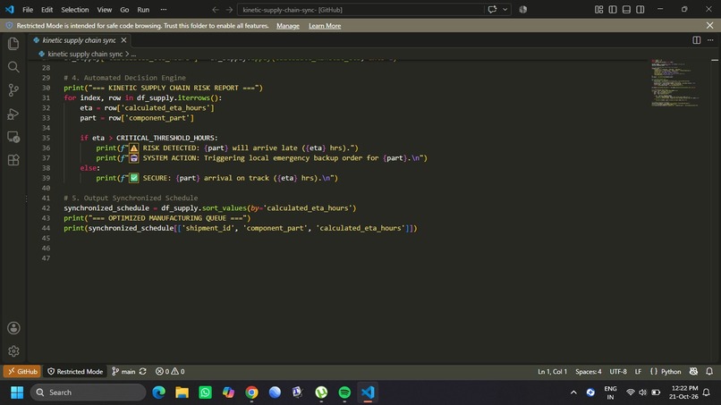Image resolution: width=721 pixels, height=405 pixels.
Task: Place cursor on CRITICAL_THRESHOLD_HOURS text
Action: (165, 138)
